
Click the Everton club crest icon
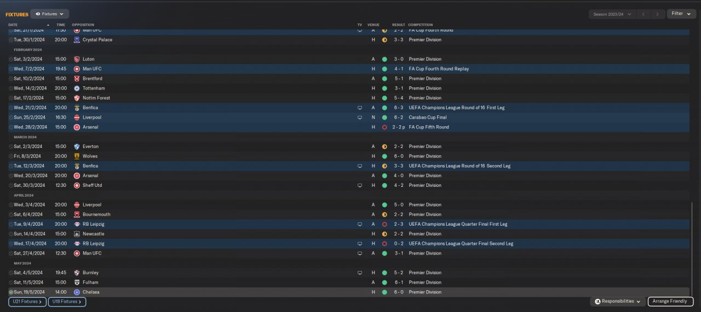point(77,146)
